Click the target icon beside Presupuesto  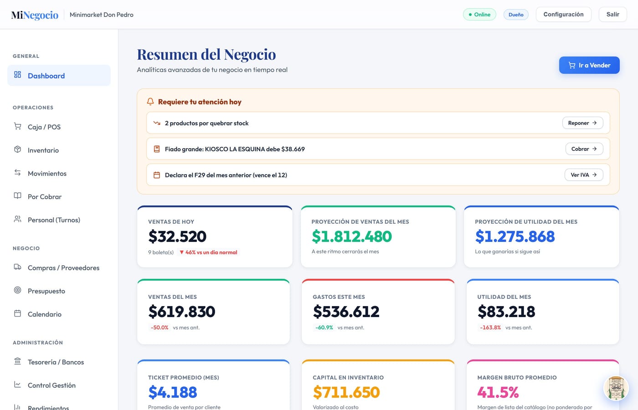click(x=17, y=290)
